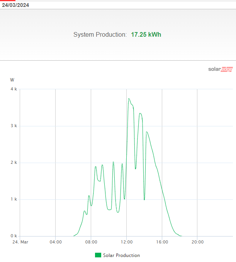Click the W unit label above axis
The image size is (236, 262).
pyautogui.click(x=12, y=80)
